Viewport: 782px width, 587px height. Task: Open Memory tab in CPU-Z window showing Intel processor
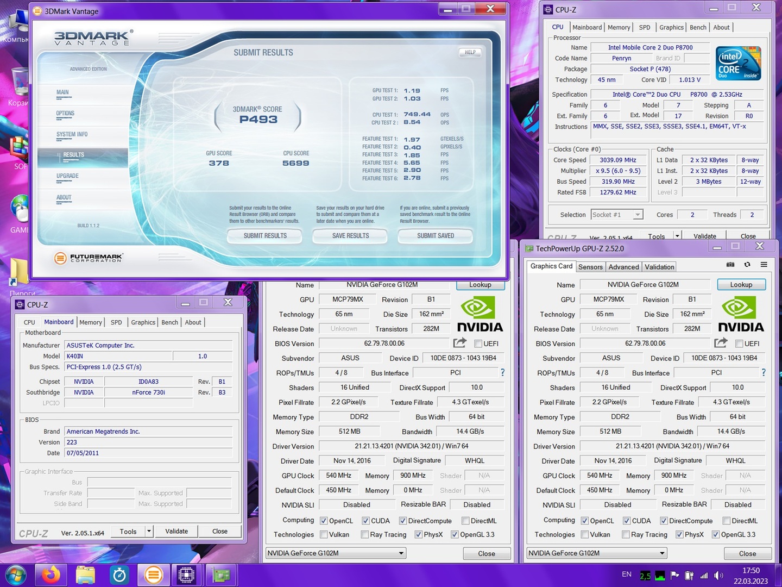(x=619, y=27)
